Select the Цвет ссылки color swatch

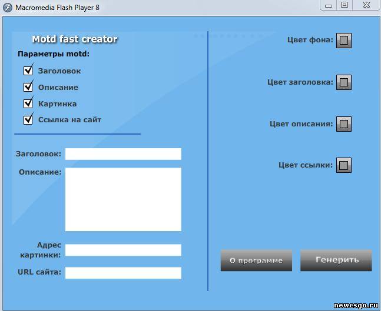click(344, 165)
